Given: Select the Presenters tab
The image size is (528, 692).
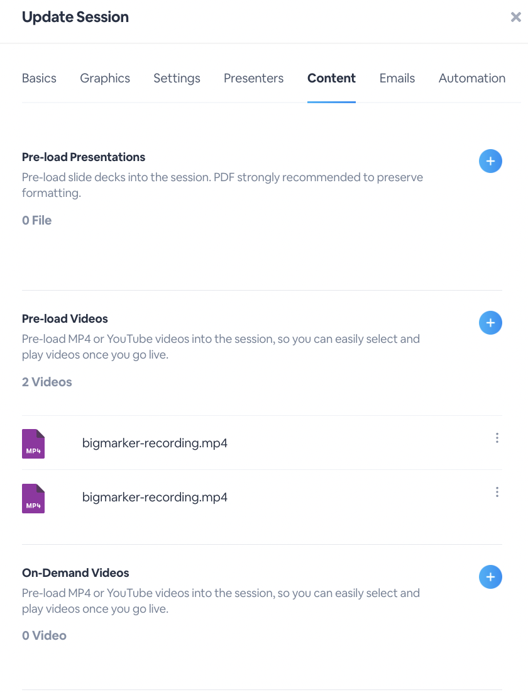Looking at the screenshot, I should tap(254, 78).
